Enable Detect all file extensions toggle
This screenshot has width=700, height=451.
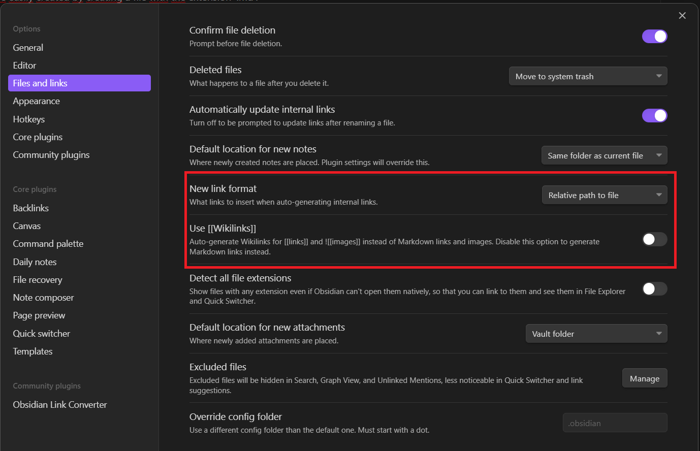click(654, 289)
